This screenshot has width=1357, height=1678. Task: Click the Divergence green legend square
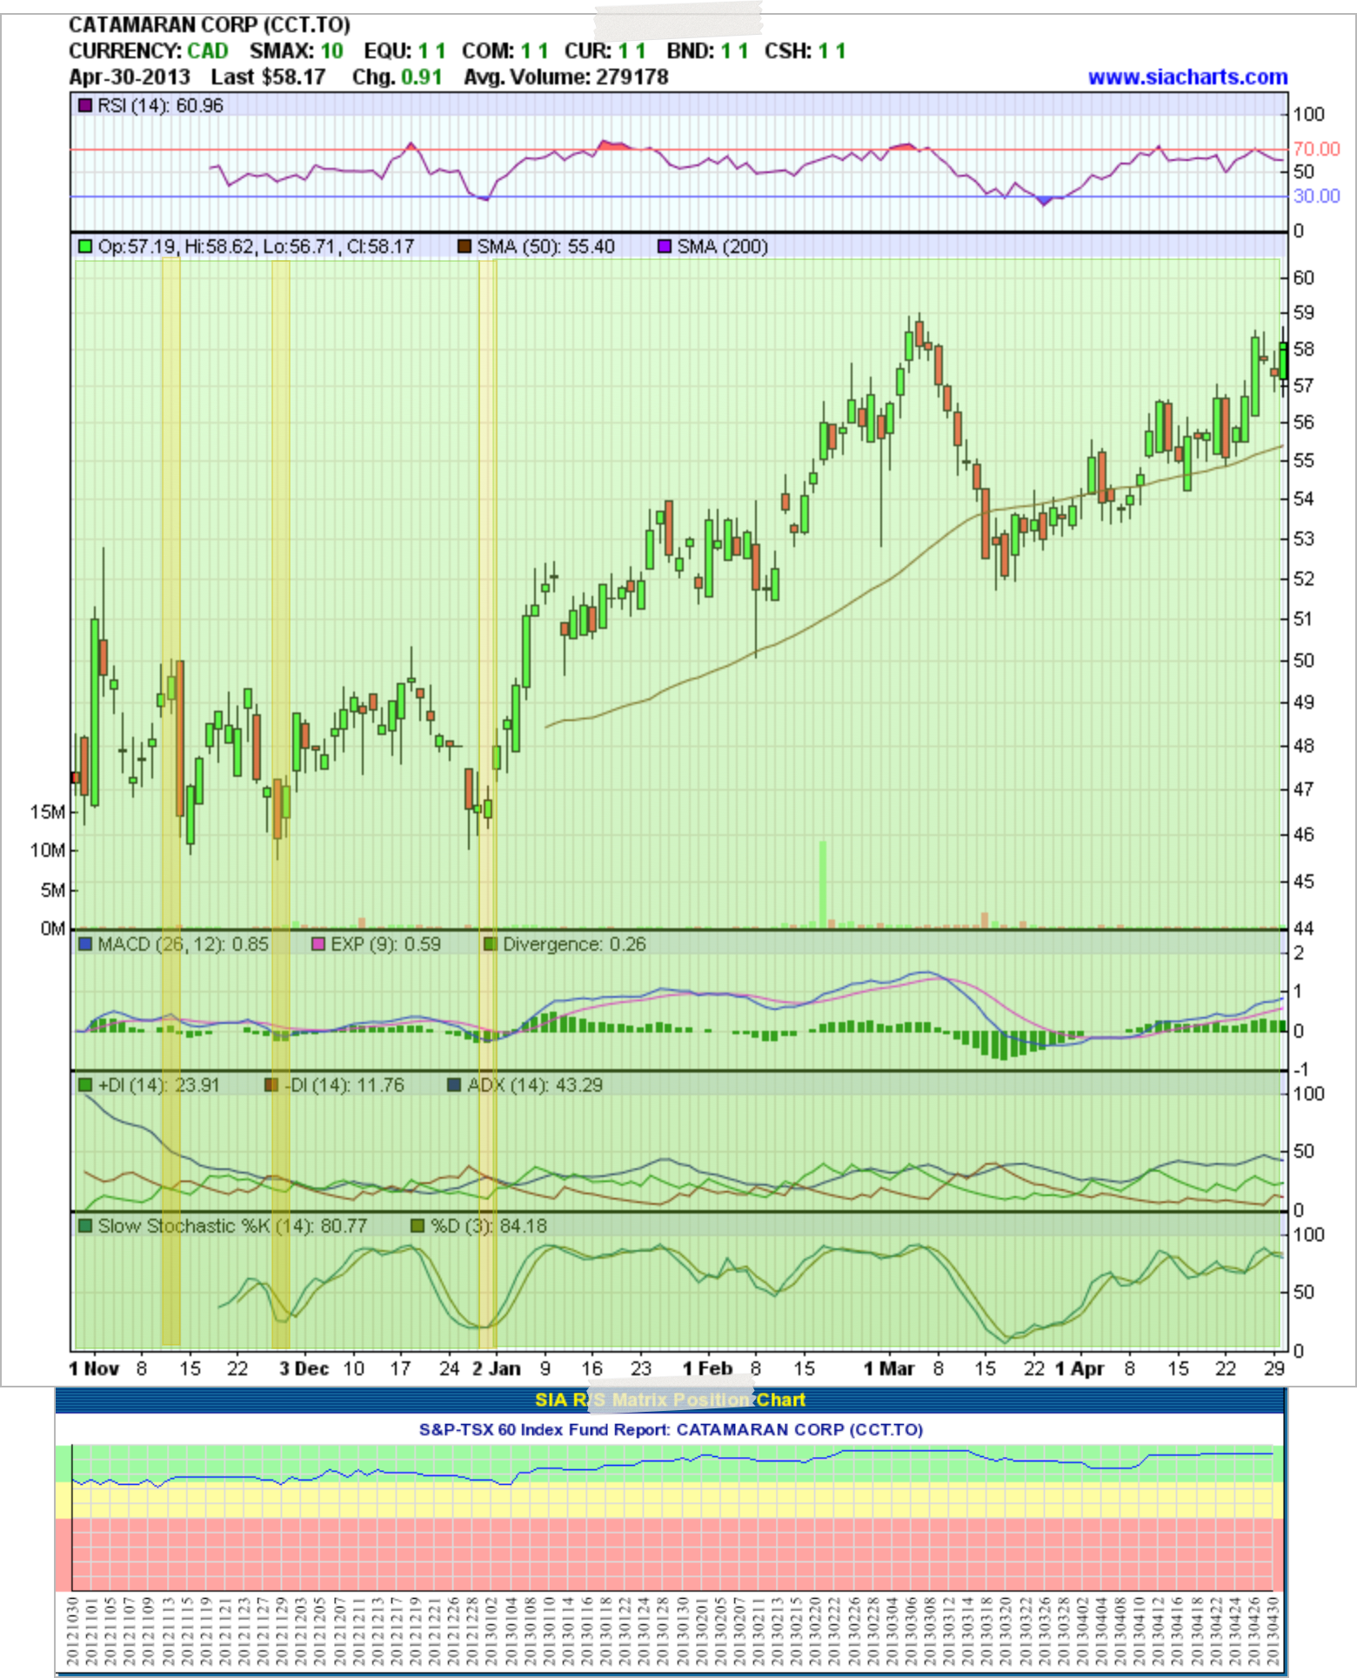point(491,944)
